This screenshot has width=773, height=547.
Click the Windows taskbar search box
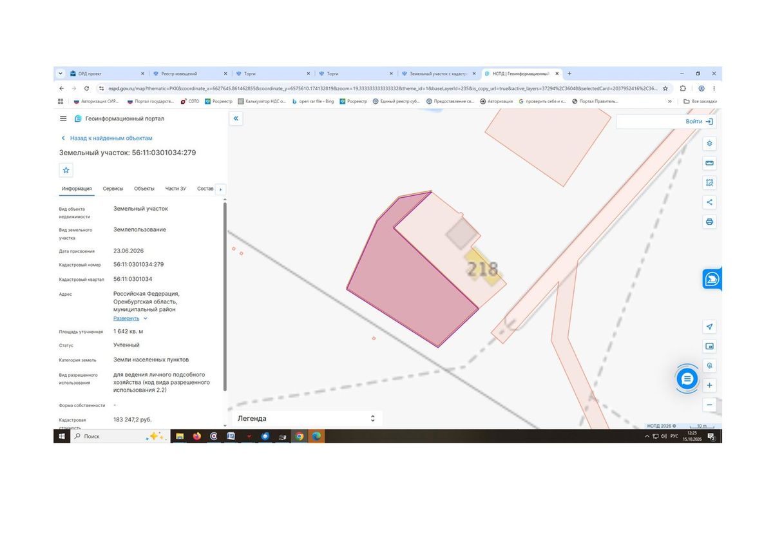[x=120, y=436]
